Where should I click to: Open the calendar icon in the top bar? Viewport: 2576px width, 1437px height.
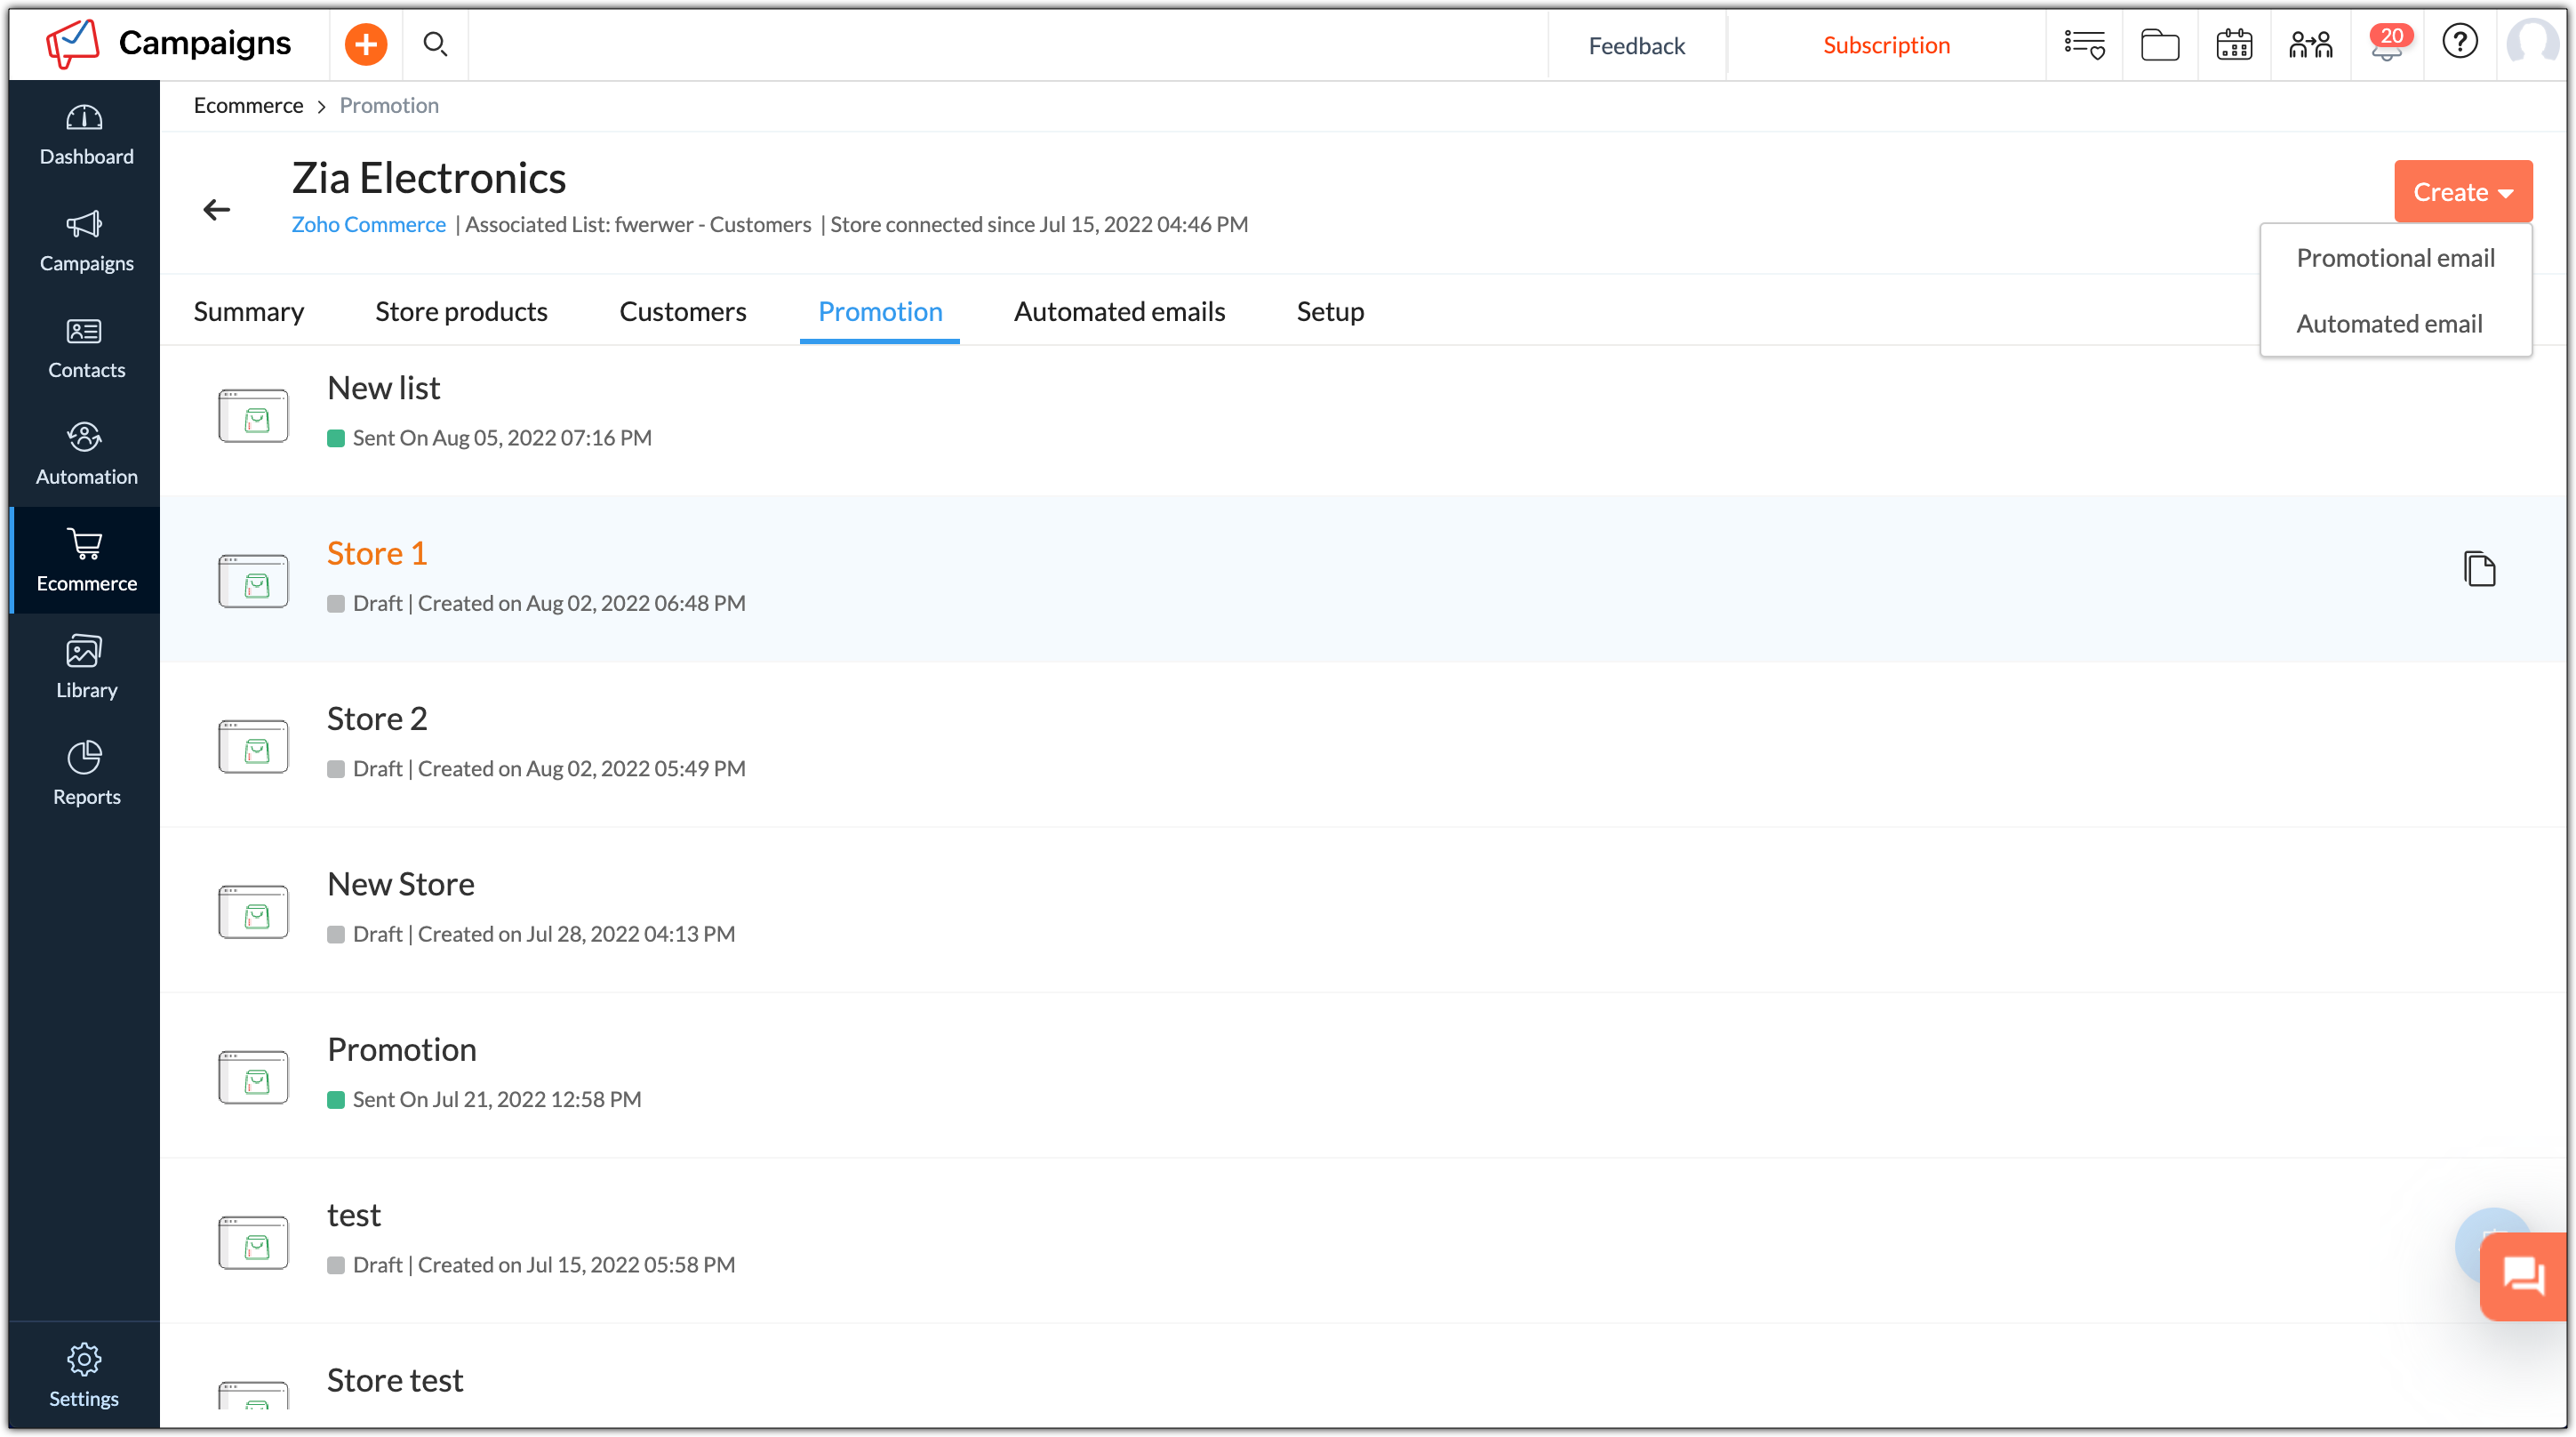tap(2234, 44)
